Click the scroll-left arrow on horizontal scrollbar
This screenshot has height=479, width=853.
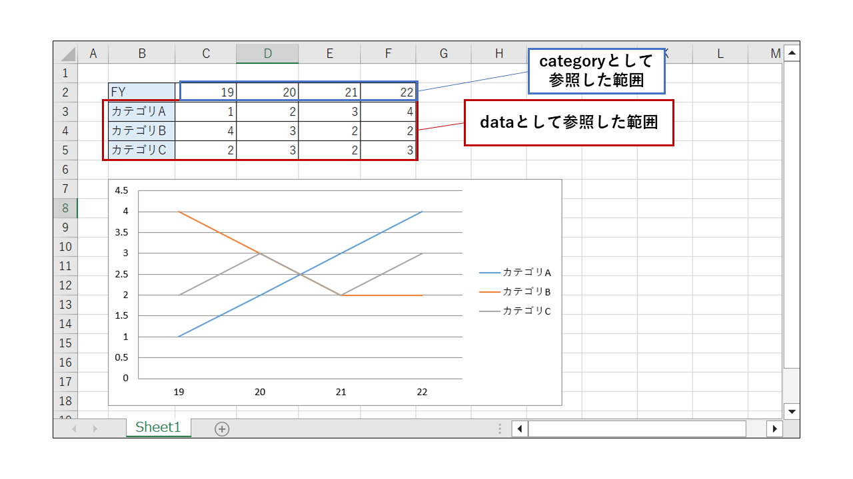[520, 428]
